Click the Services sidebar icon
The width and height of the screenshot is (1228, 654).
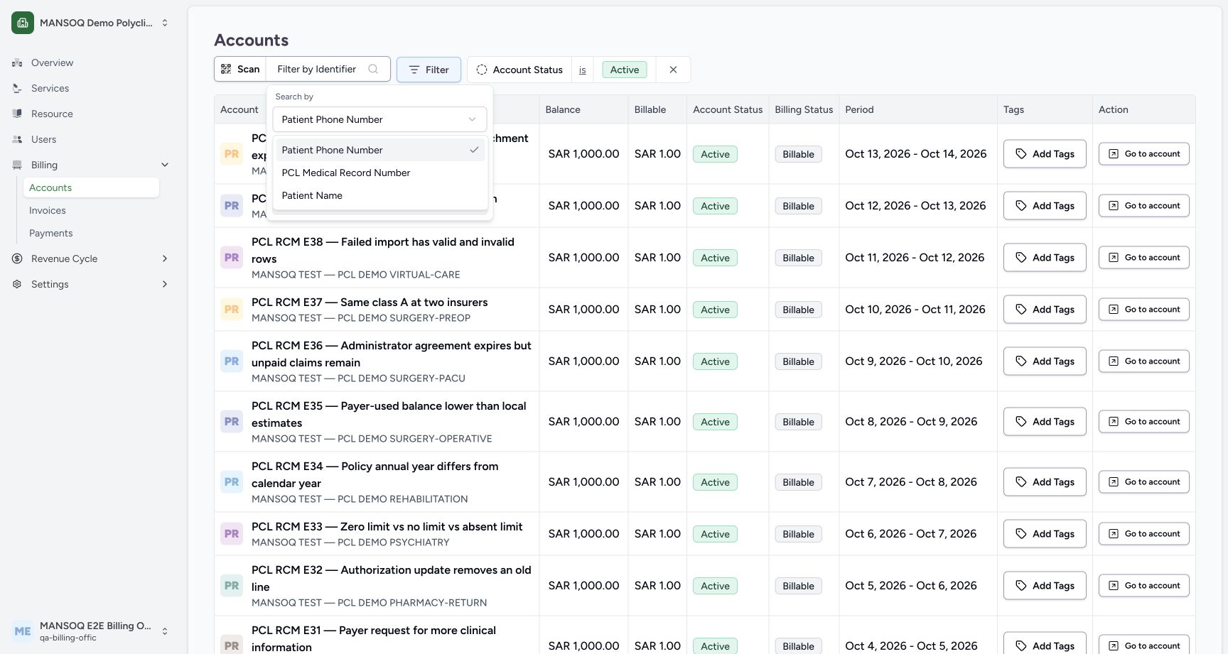pyautogui.click(x=17, y=88)
